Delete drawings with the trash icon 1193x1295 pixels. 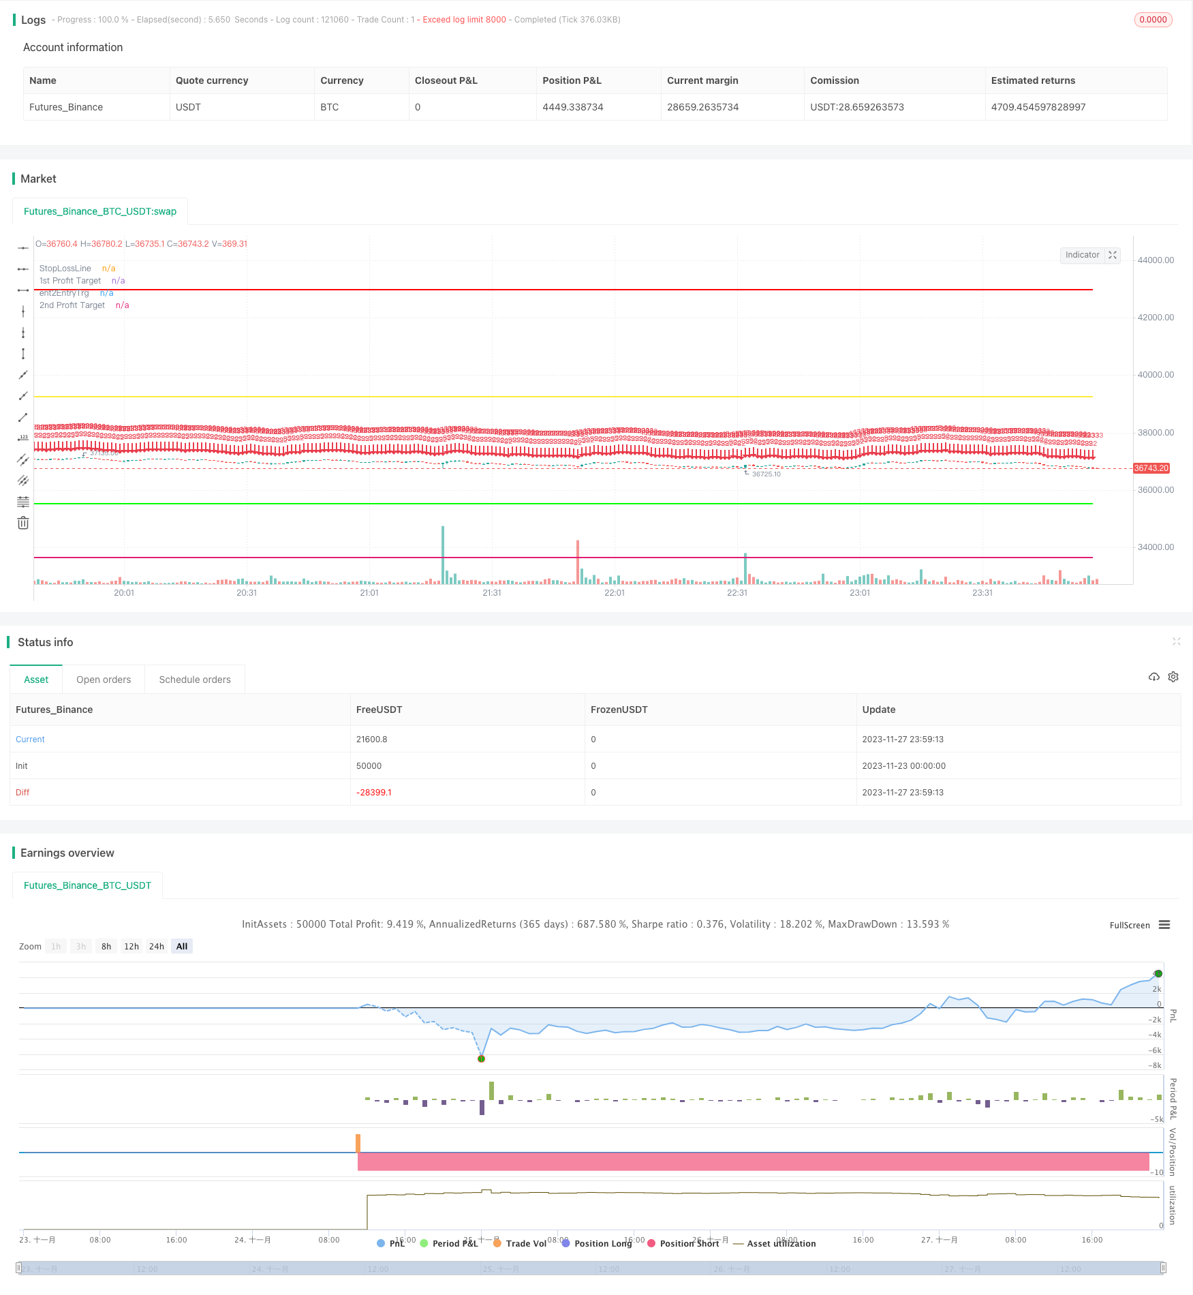[23, 523]
